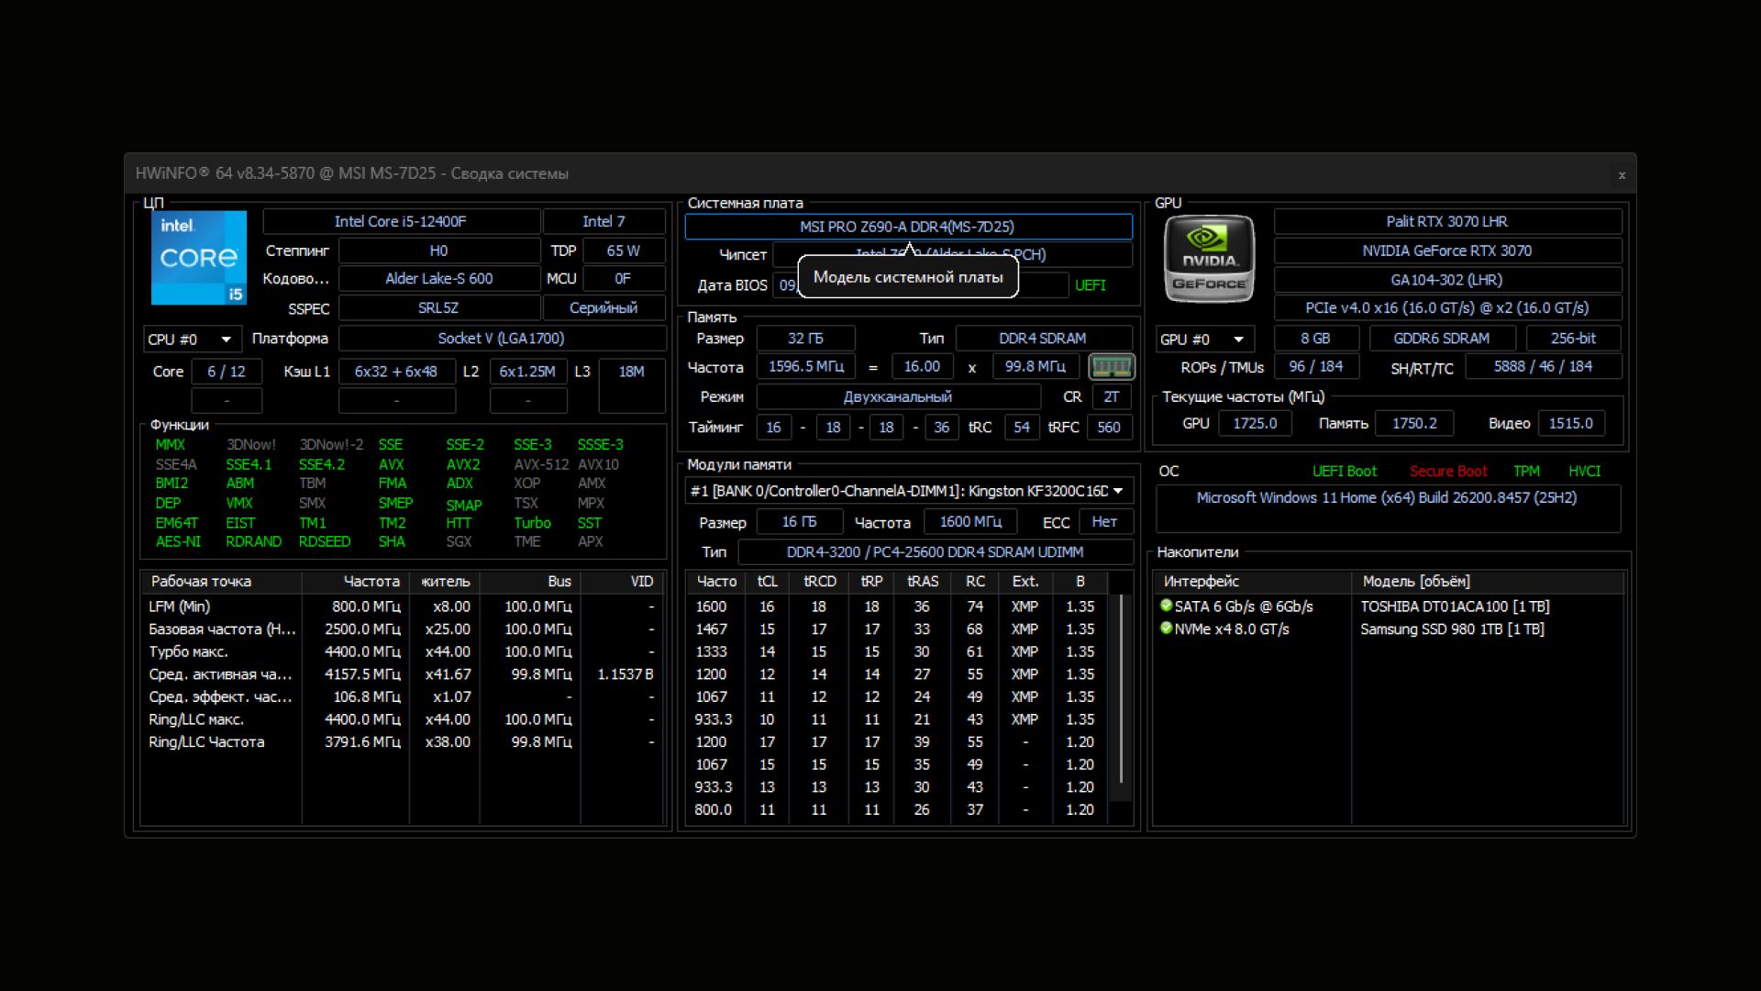Click the '1.1537 В' VID value
Screen dimensions: 1761x991
626,674
